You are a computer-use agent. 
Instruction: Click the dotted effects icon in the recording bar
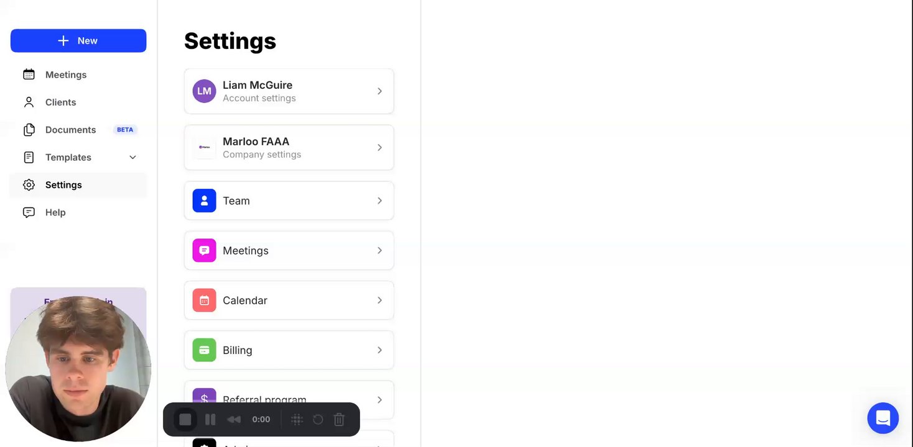(297, 420)
